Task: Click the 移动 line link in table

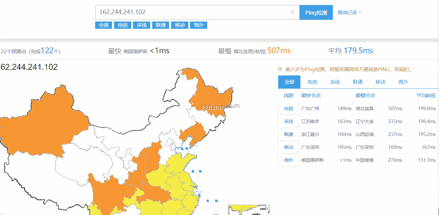Action: click(288, 147)
